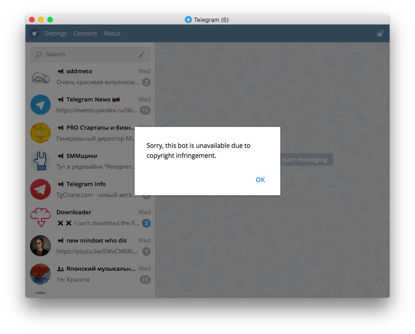Open the PRO Стартапы и бизнес channel

point(90,133)
